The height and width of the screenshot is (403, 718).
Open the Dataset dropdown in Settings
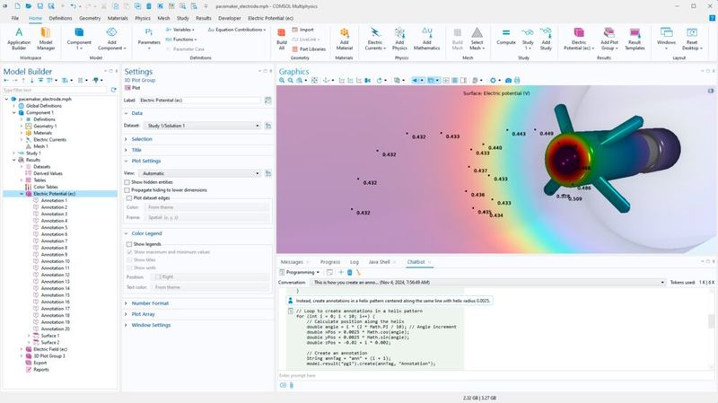(x=203, y=126)
